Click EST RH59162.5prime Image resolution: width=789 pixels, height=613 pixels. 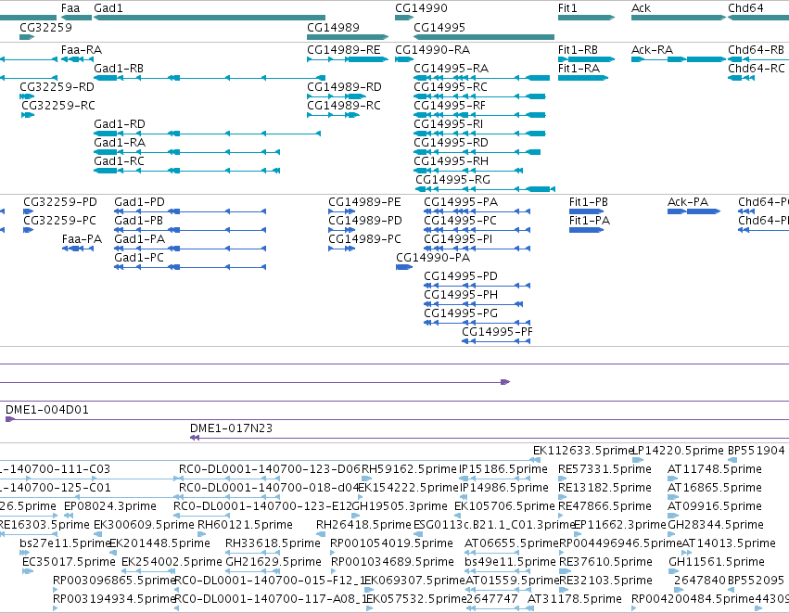409,469
